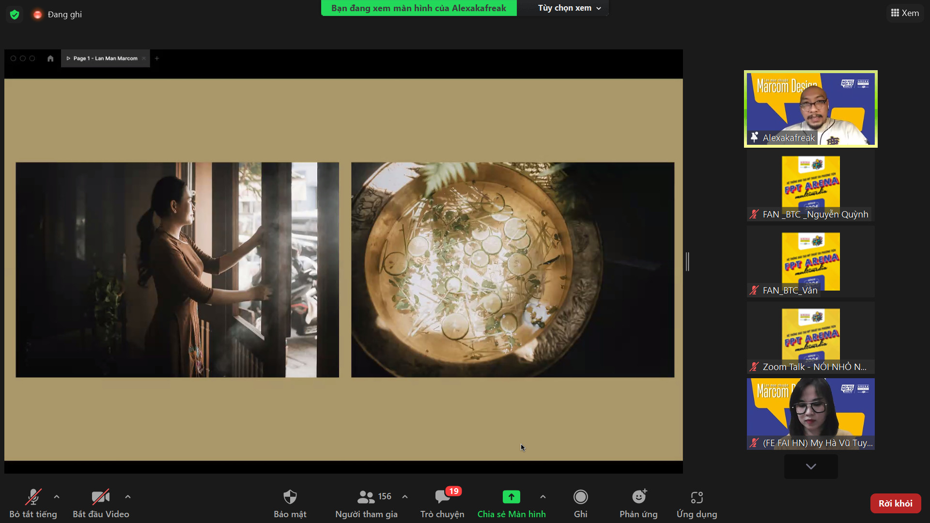Select (FE FAI HN) My Hà video tile

(x=811, y=414)
